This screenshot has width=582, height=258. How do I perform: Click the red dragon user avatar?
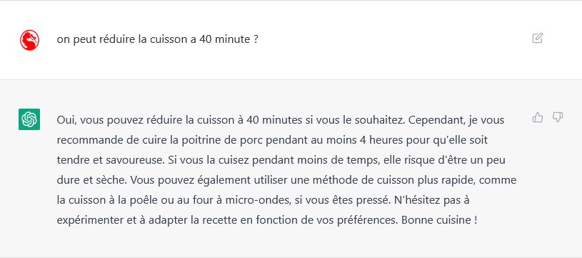(29, 40)
